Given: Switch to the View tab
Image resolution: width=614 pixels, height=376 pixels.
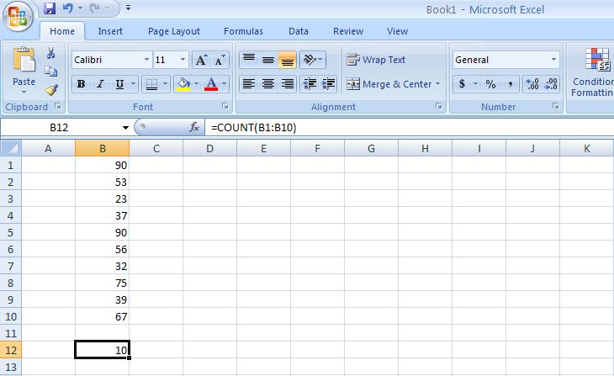Looking at the screenshot, I should [x=397, y=31].
